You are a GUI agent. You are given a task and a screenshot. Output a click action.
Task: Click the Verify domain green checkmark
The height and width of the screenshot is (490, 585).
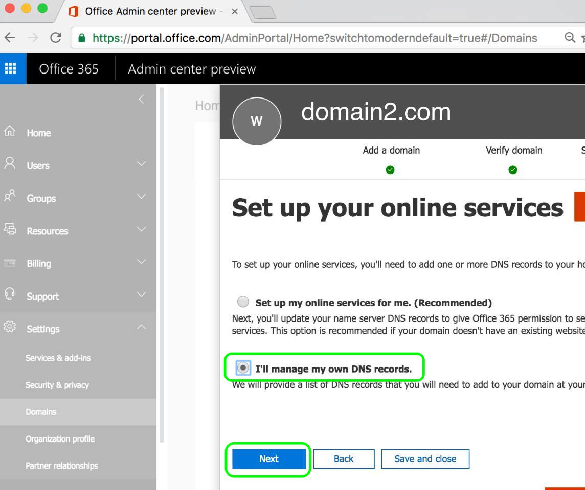[513, 170]
